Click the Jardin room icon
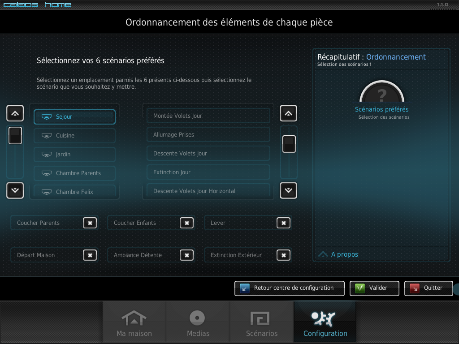This screenshot has width=459, height=344. [47, 154]
